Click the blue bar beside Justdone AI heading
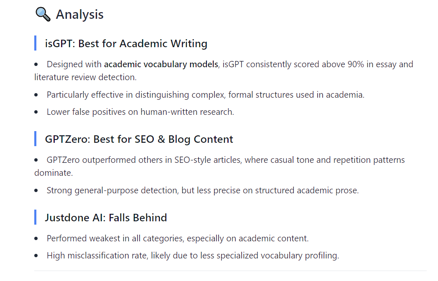The image size is (438, 281). tap(36, 218)
